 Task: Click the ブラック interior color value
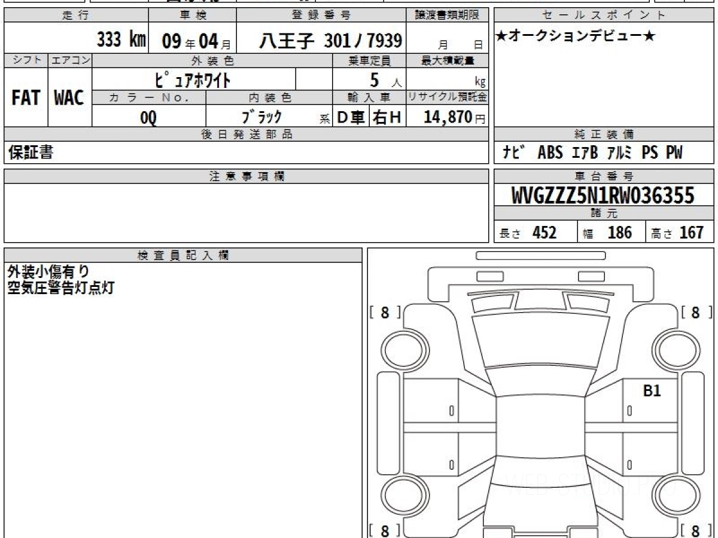(x=261, y=117)
